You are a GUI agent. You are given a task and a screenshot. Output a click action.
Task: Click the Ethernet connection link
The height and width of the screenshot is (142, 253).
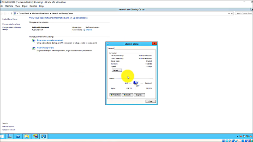89,30
